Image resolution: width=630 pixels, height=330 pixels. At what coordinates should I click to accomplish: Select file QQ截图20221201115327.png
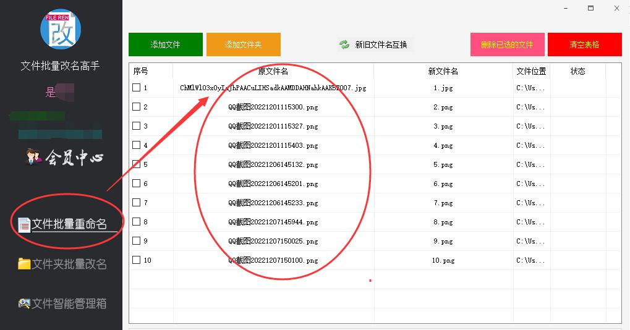[273, 126]
